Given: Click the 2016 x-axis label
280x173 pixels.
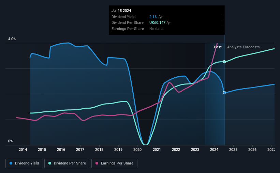Looking at the screenshot, I should click(x=61, y=150).
